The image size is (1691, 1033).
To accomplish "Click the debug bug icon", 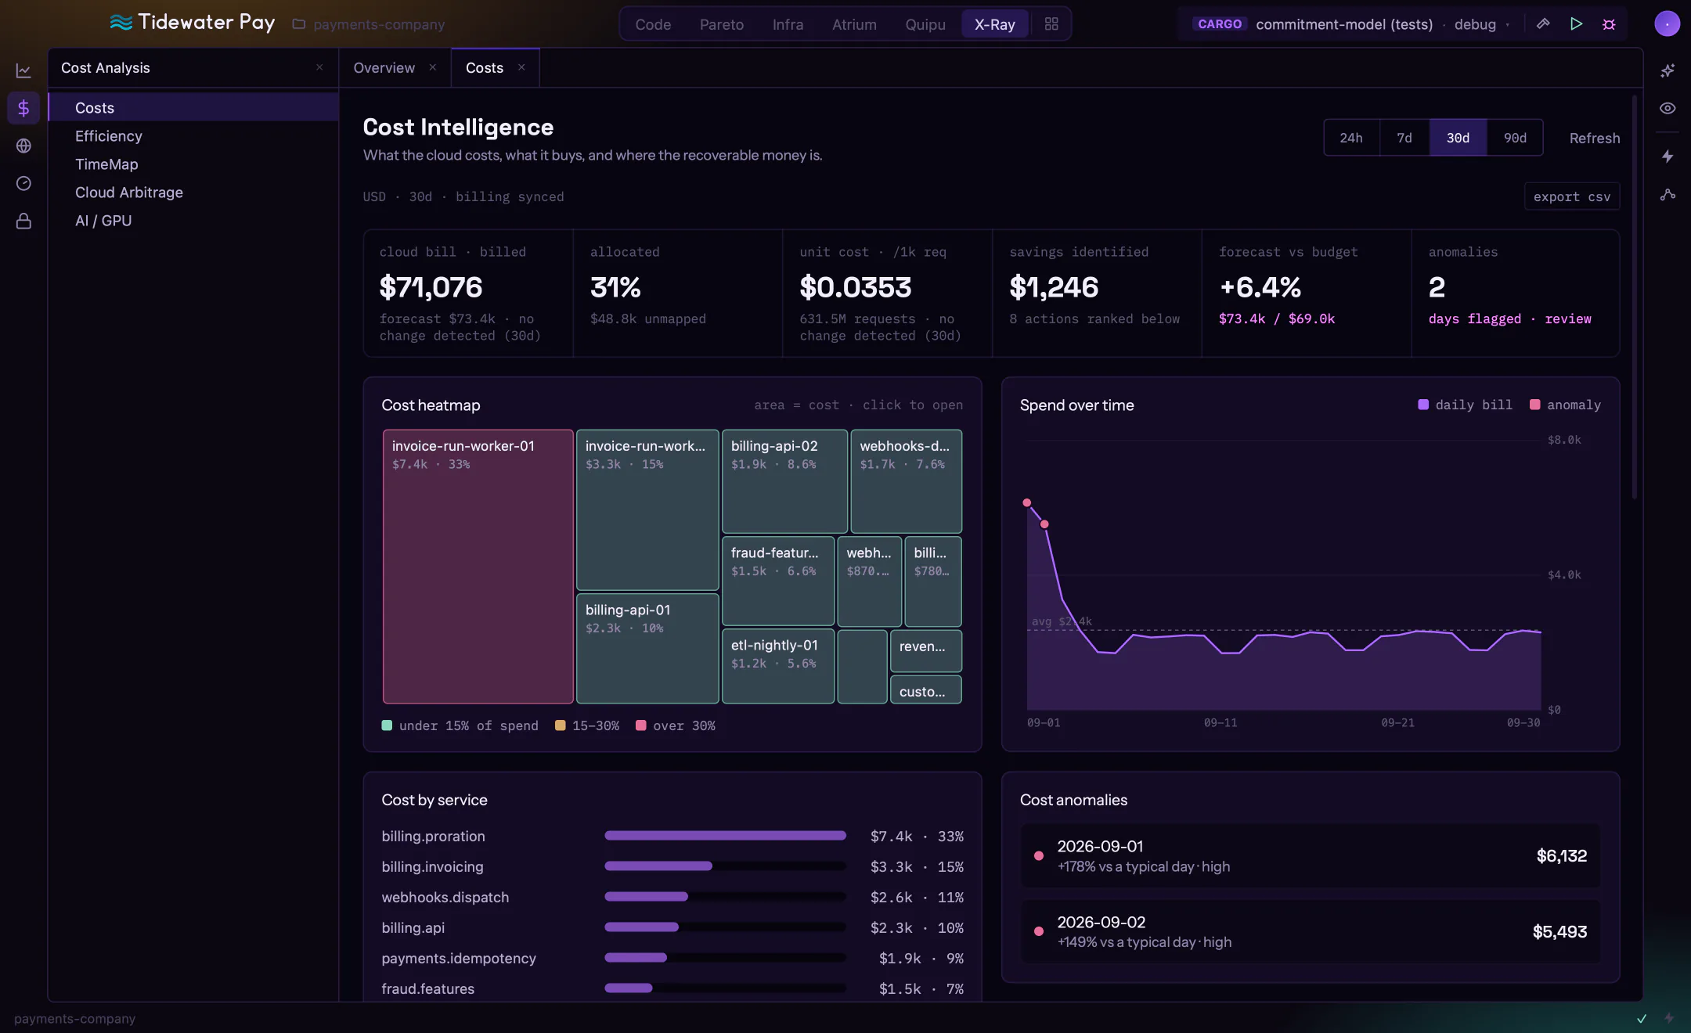I will click(1609, 24).
